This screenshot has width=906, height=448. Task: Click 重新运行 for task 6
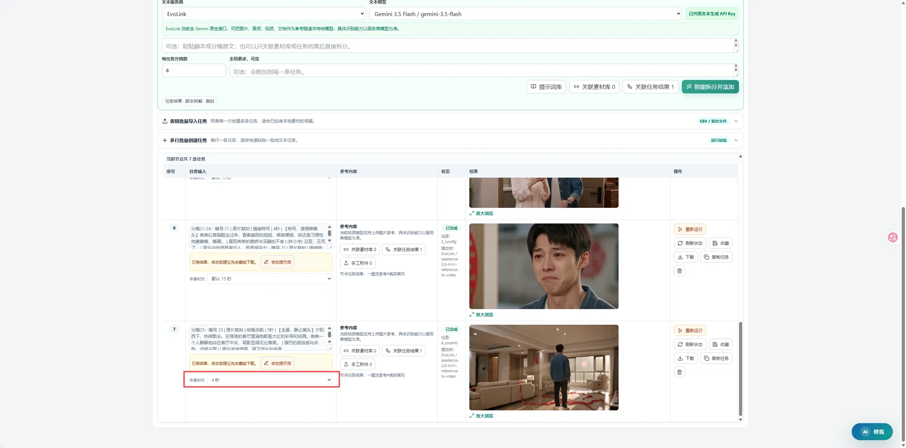690,229
